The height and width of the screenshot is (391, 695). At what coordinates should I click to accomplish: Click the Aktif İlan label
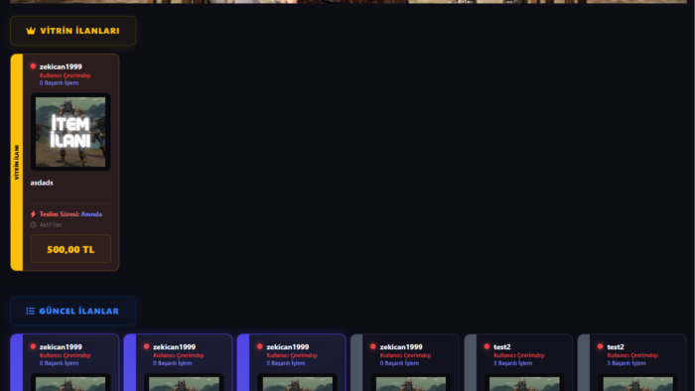coord(51,224)
